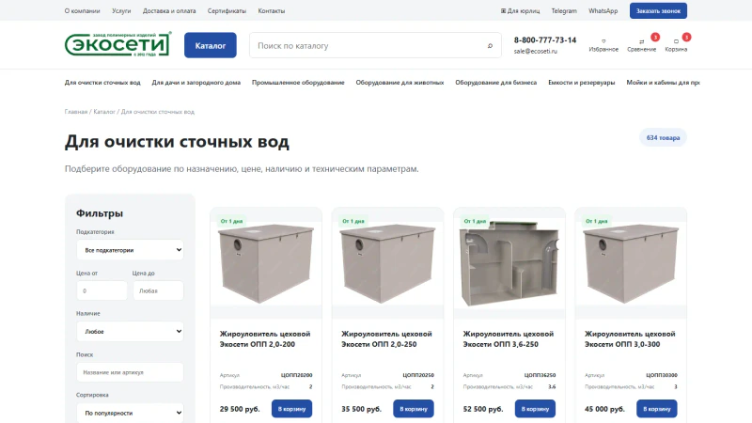The height and width of the screenshot is (423, 752).
Task: Open the WhatsApp link
Action: pos(603,10)
